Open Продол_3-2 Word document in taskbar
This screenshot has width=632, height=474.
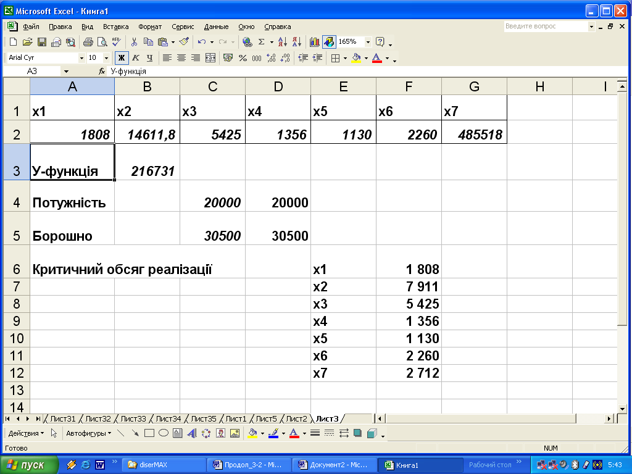coord(249,465)
